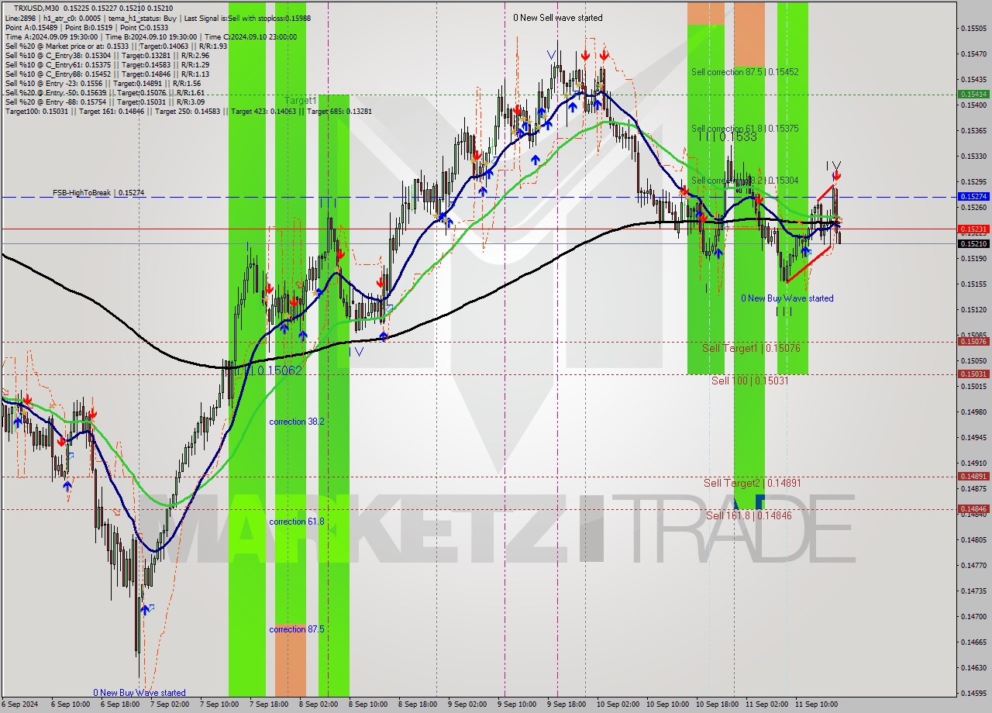
Task: Click the 0.15031 price tag on axis
Action: pos(973,374)
